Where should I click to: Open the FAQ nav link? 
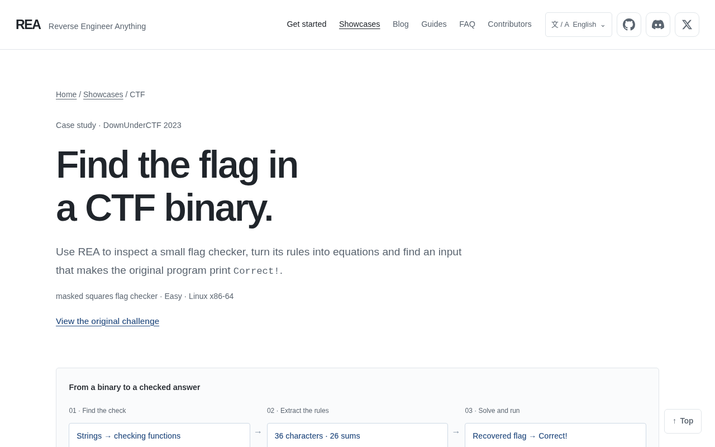tap(468, 24)
